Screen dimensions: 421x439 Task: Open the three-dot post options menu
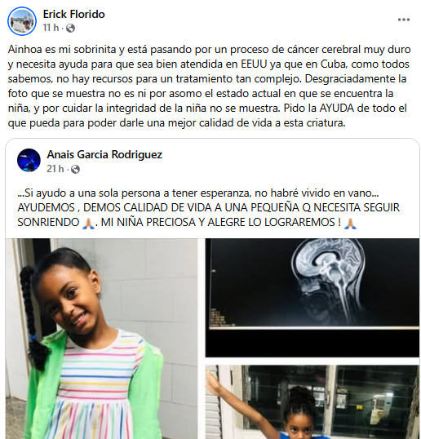(404, 20)
